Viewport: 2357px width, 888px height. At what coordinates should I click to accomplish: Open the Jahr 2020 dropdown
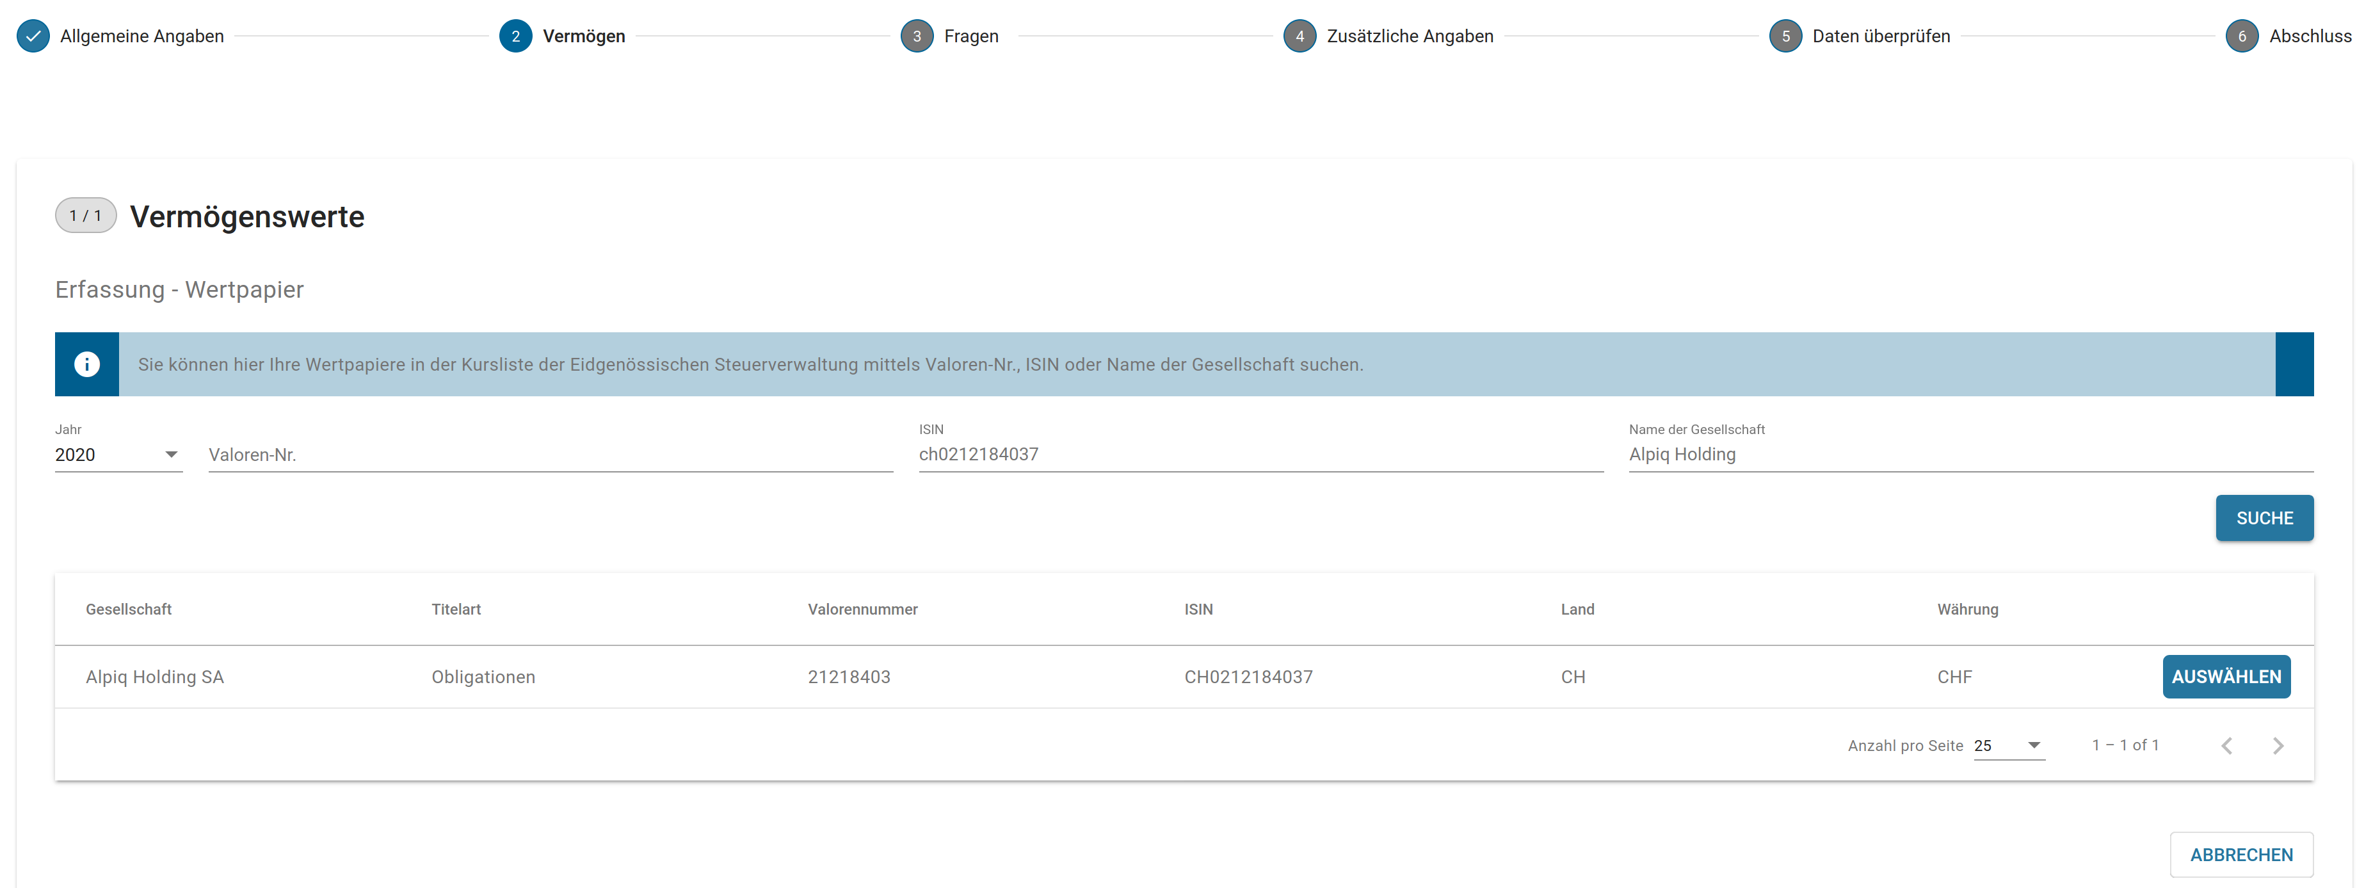pos(118,455)
